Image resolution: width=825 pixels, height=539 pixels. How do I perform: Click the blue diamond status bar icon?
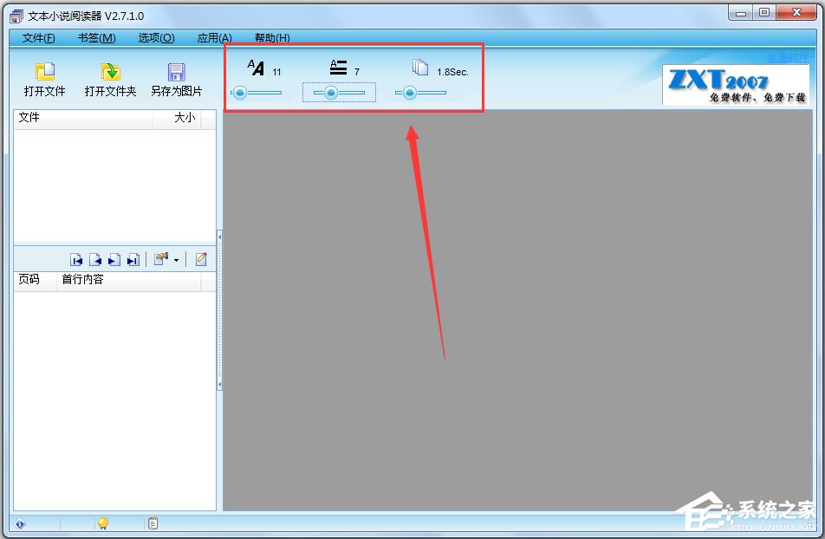point(19,523)
